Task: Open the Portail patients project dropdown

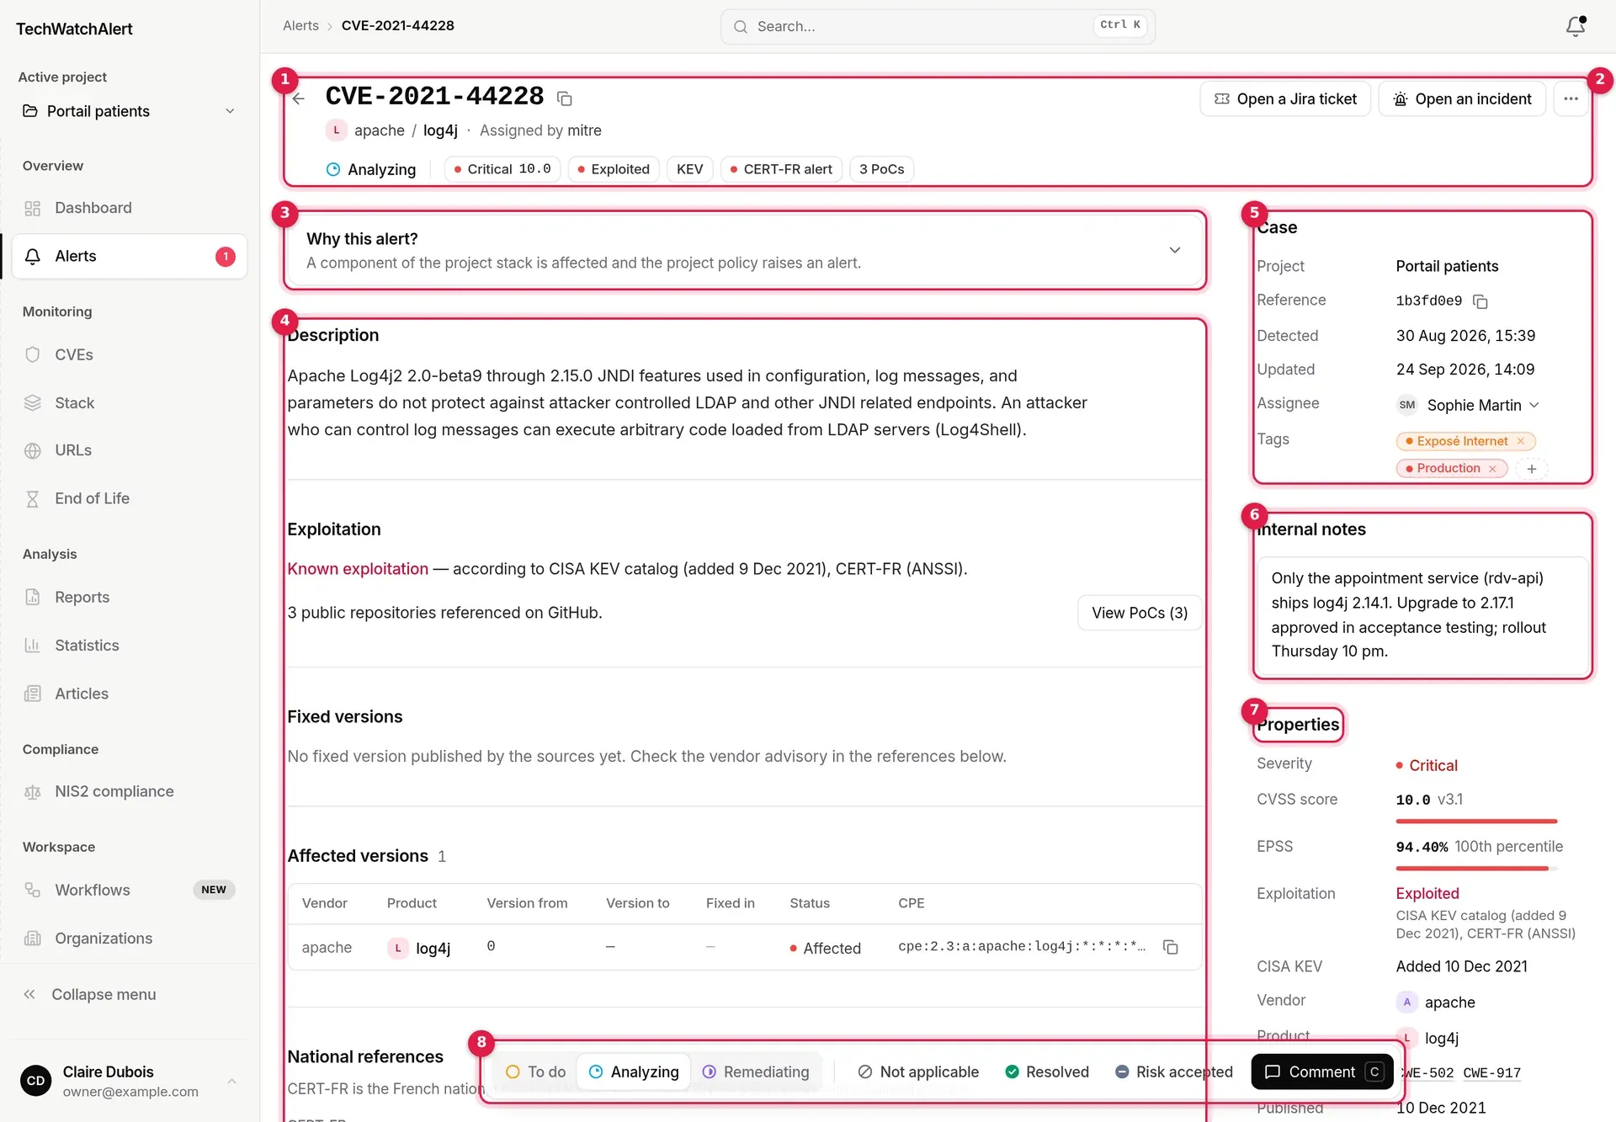Action: pos(128,111)
